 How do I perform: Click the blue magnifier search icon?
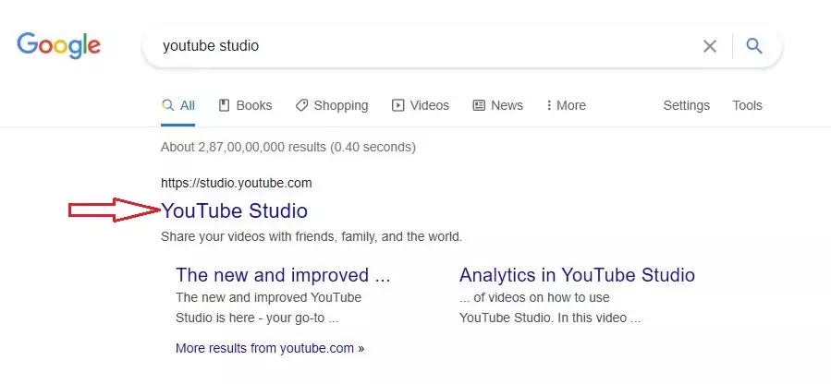[x=754, y=46]
